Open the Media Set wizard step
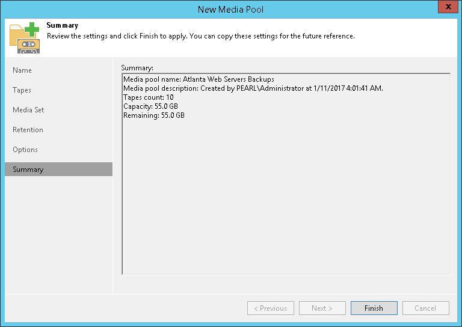462x327 pixels. pos(28,110)
